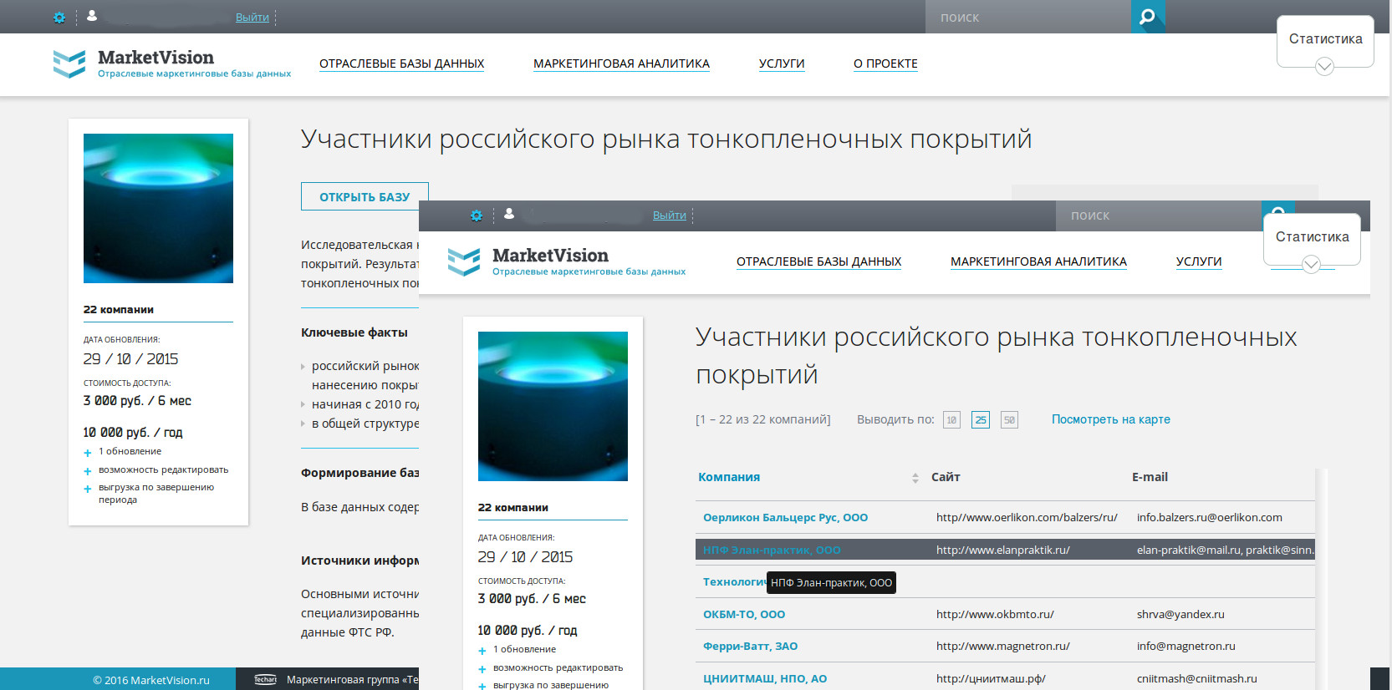Click the settings gear icon in the back page header
1392x690 pixels.
click(59, 18)
